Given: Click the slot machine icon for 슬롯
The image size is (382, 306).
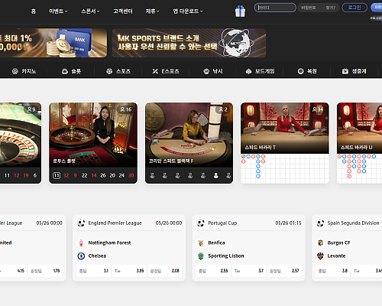Looking at the screenshot, I should [65, 71].
